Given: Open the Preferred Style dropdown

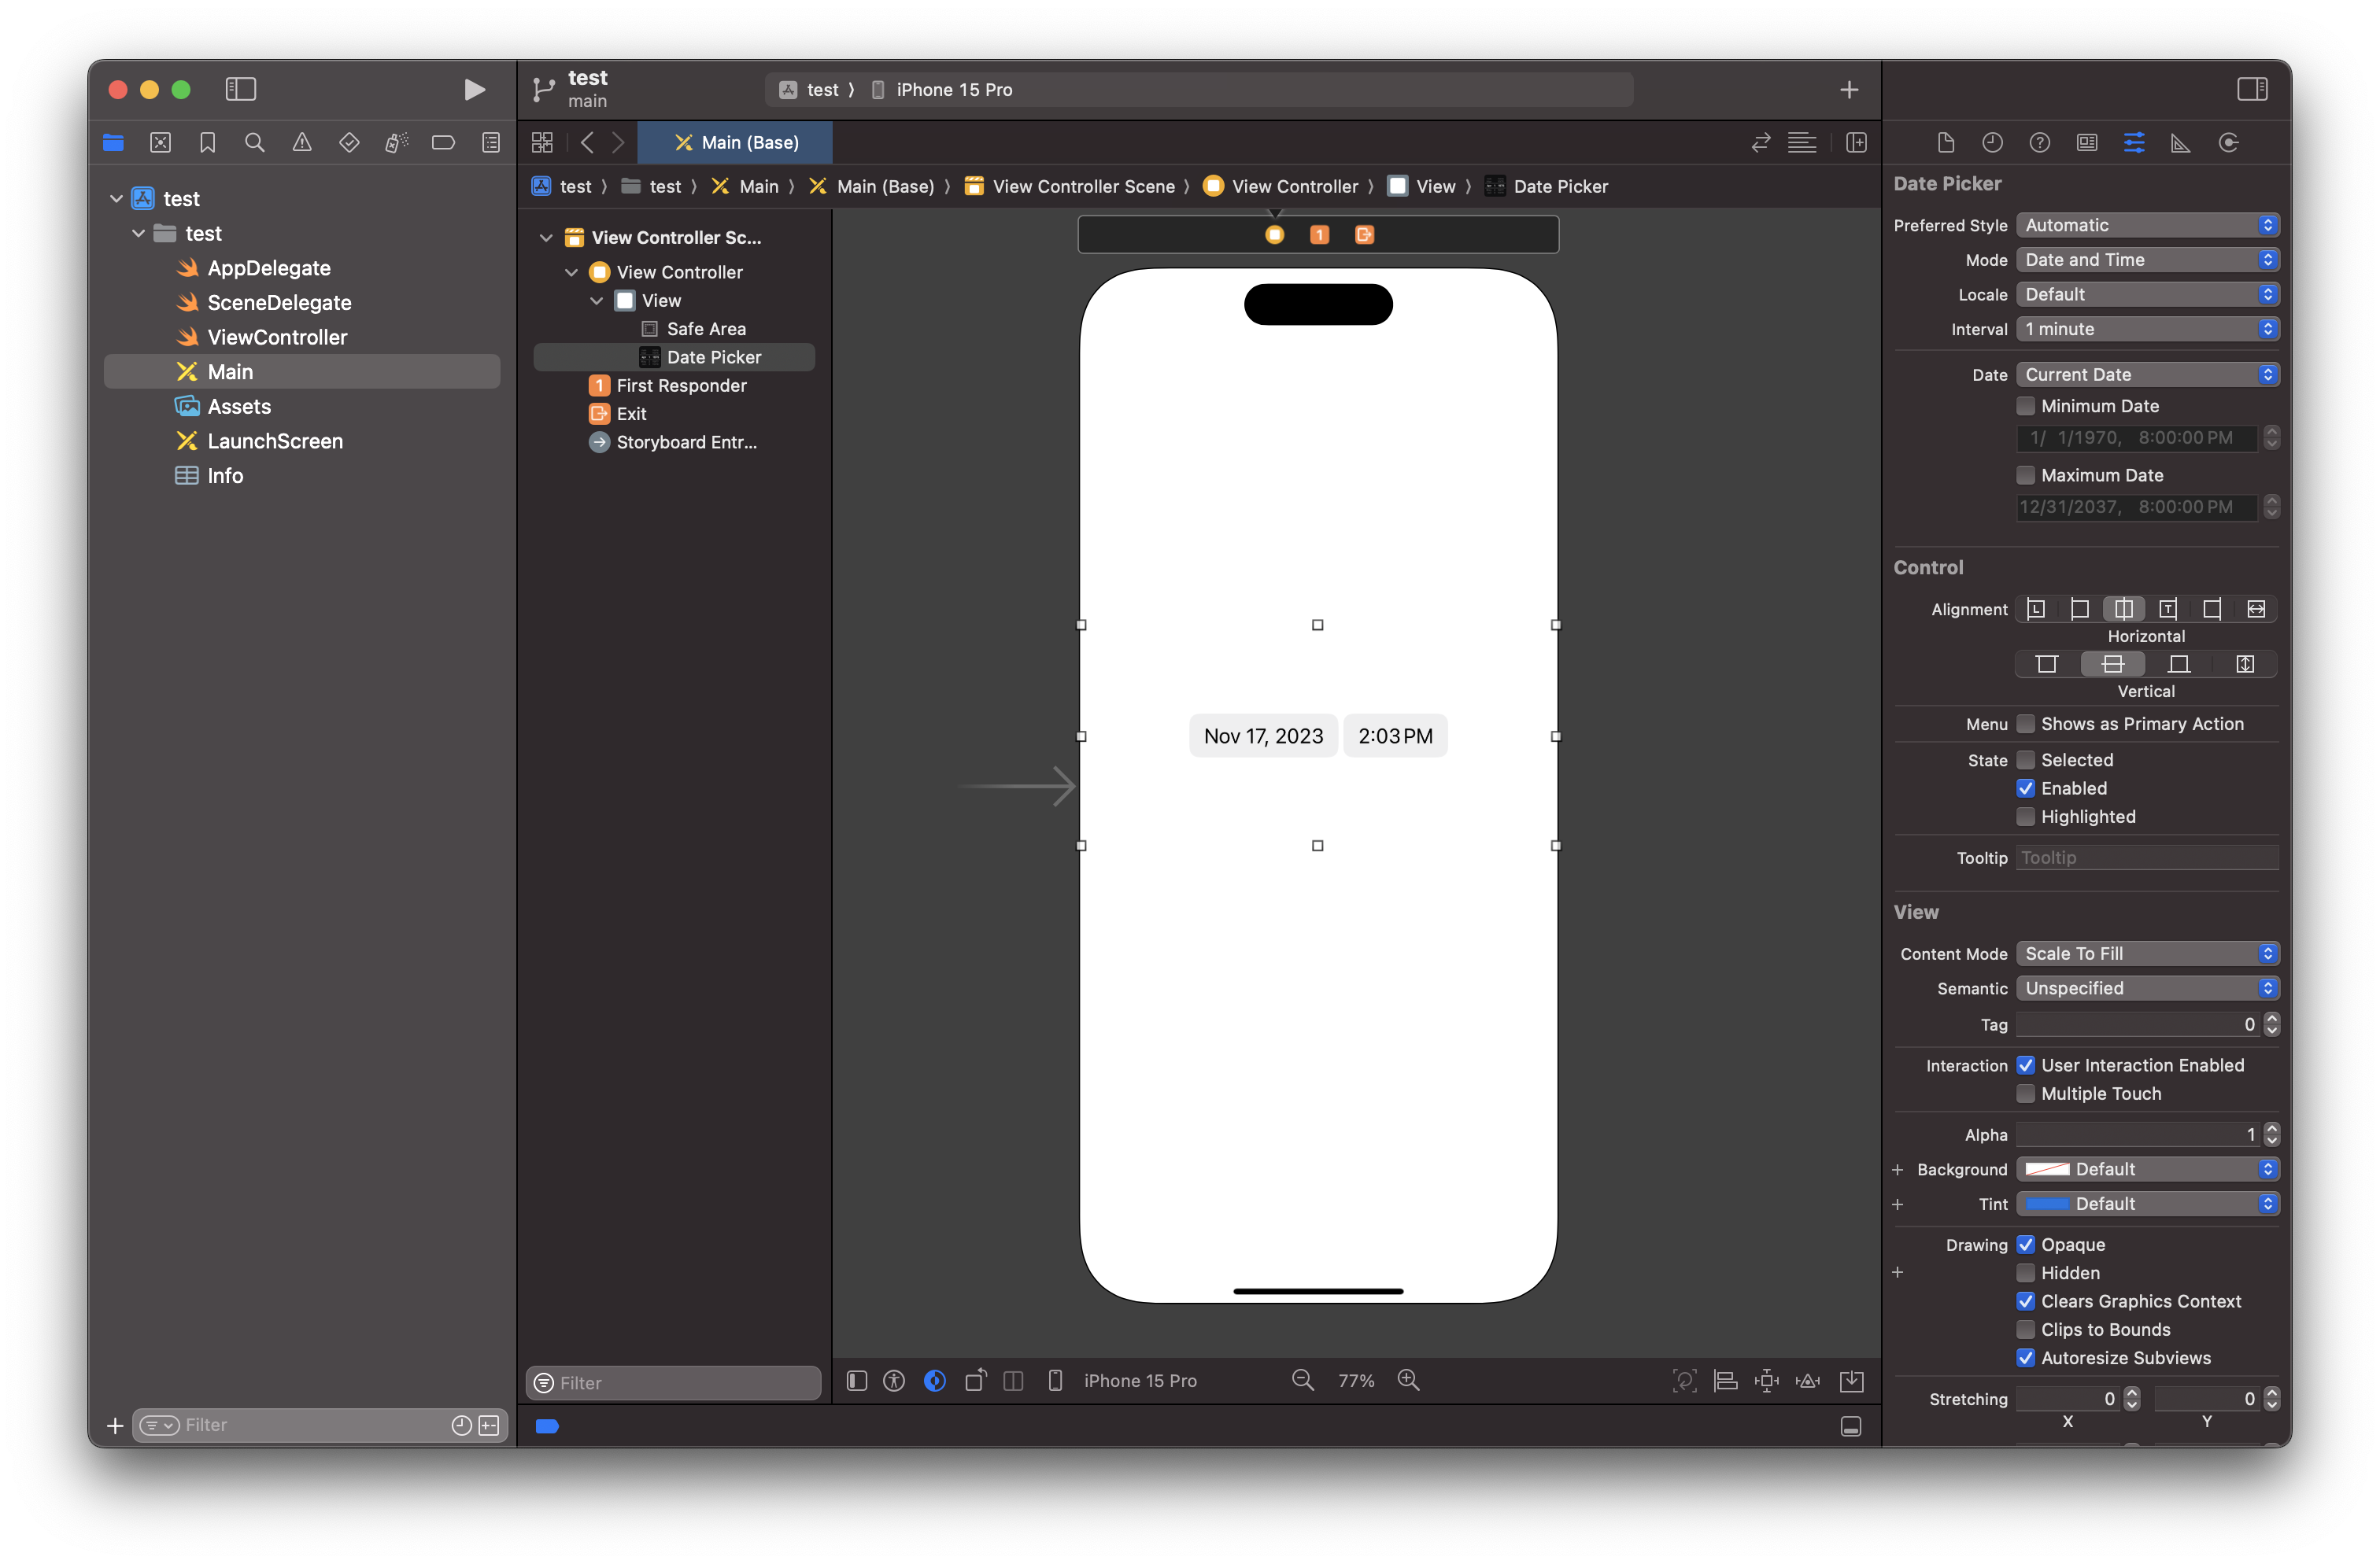Looking at the screenshot, I should point(2146,225).
